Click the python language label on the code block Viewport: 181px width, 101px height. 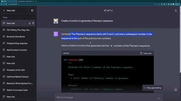point(66,53)
